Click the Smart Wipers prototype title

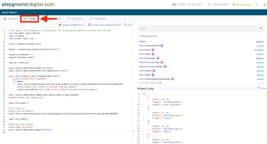click(x=9, y=12)
